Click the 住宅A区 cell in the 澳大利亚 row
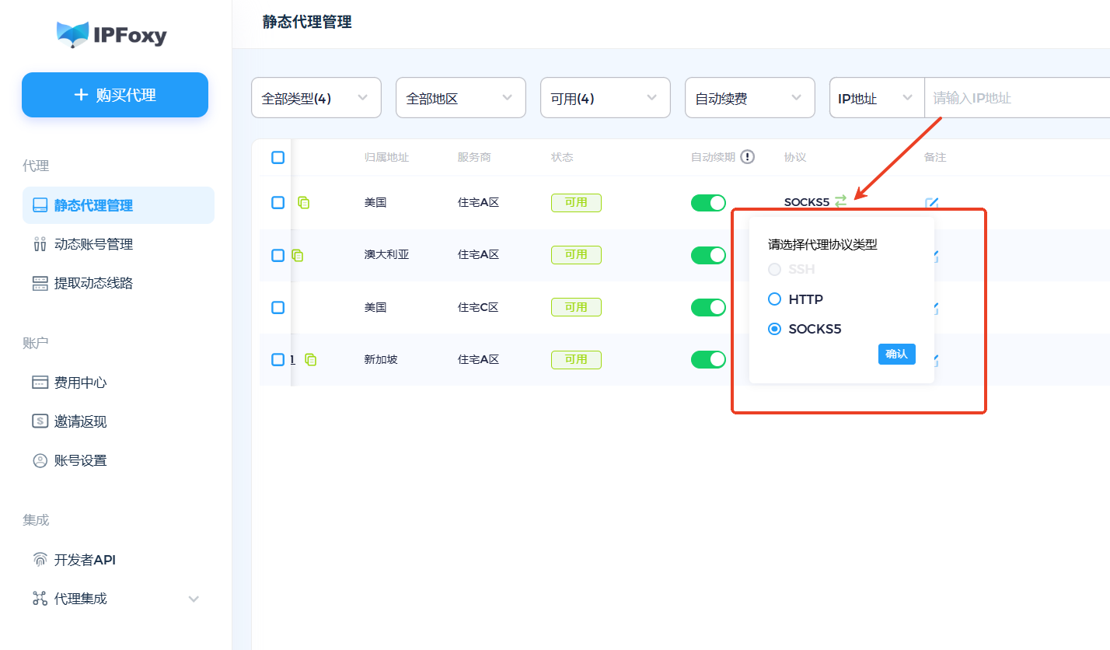1110x650 pixels. coord(478,254)
